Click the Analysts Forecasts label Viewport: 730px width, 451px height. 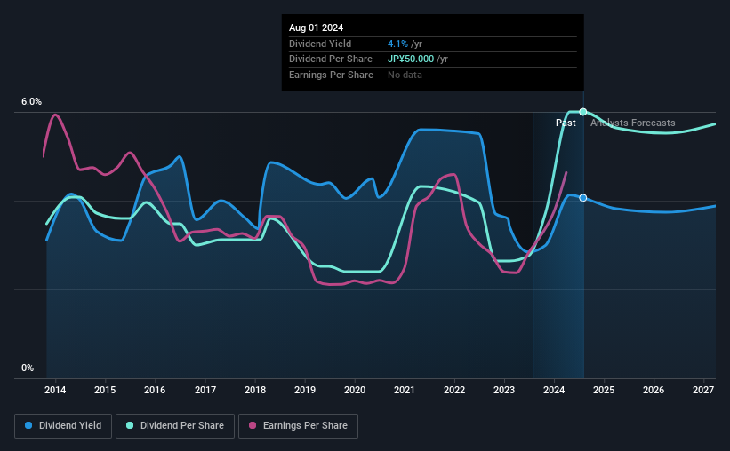(633, 123)
